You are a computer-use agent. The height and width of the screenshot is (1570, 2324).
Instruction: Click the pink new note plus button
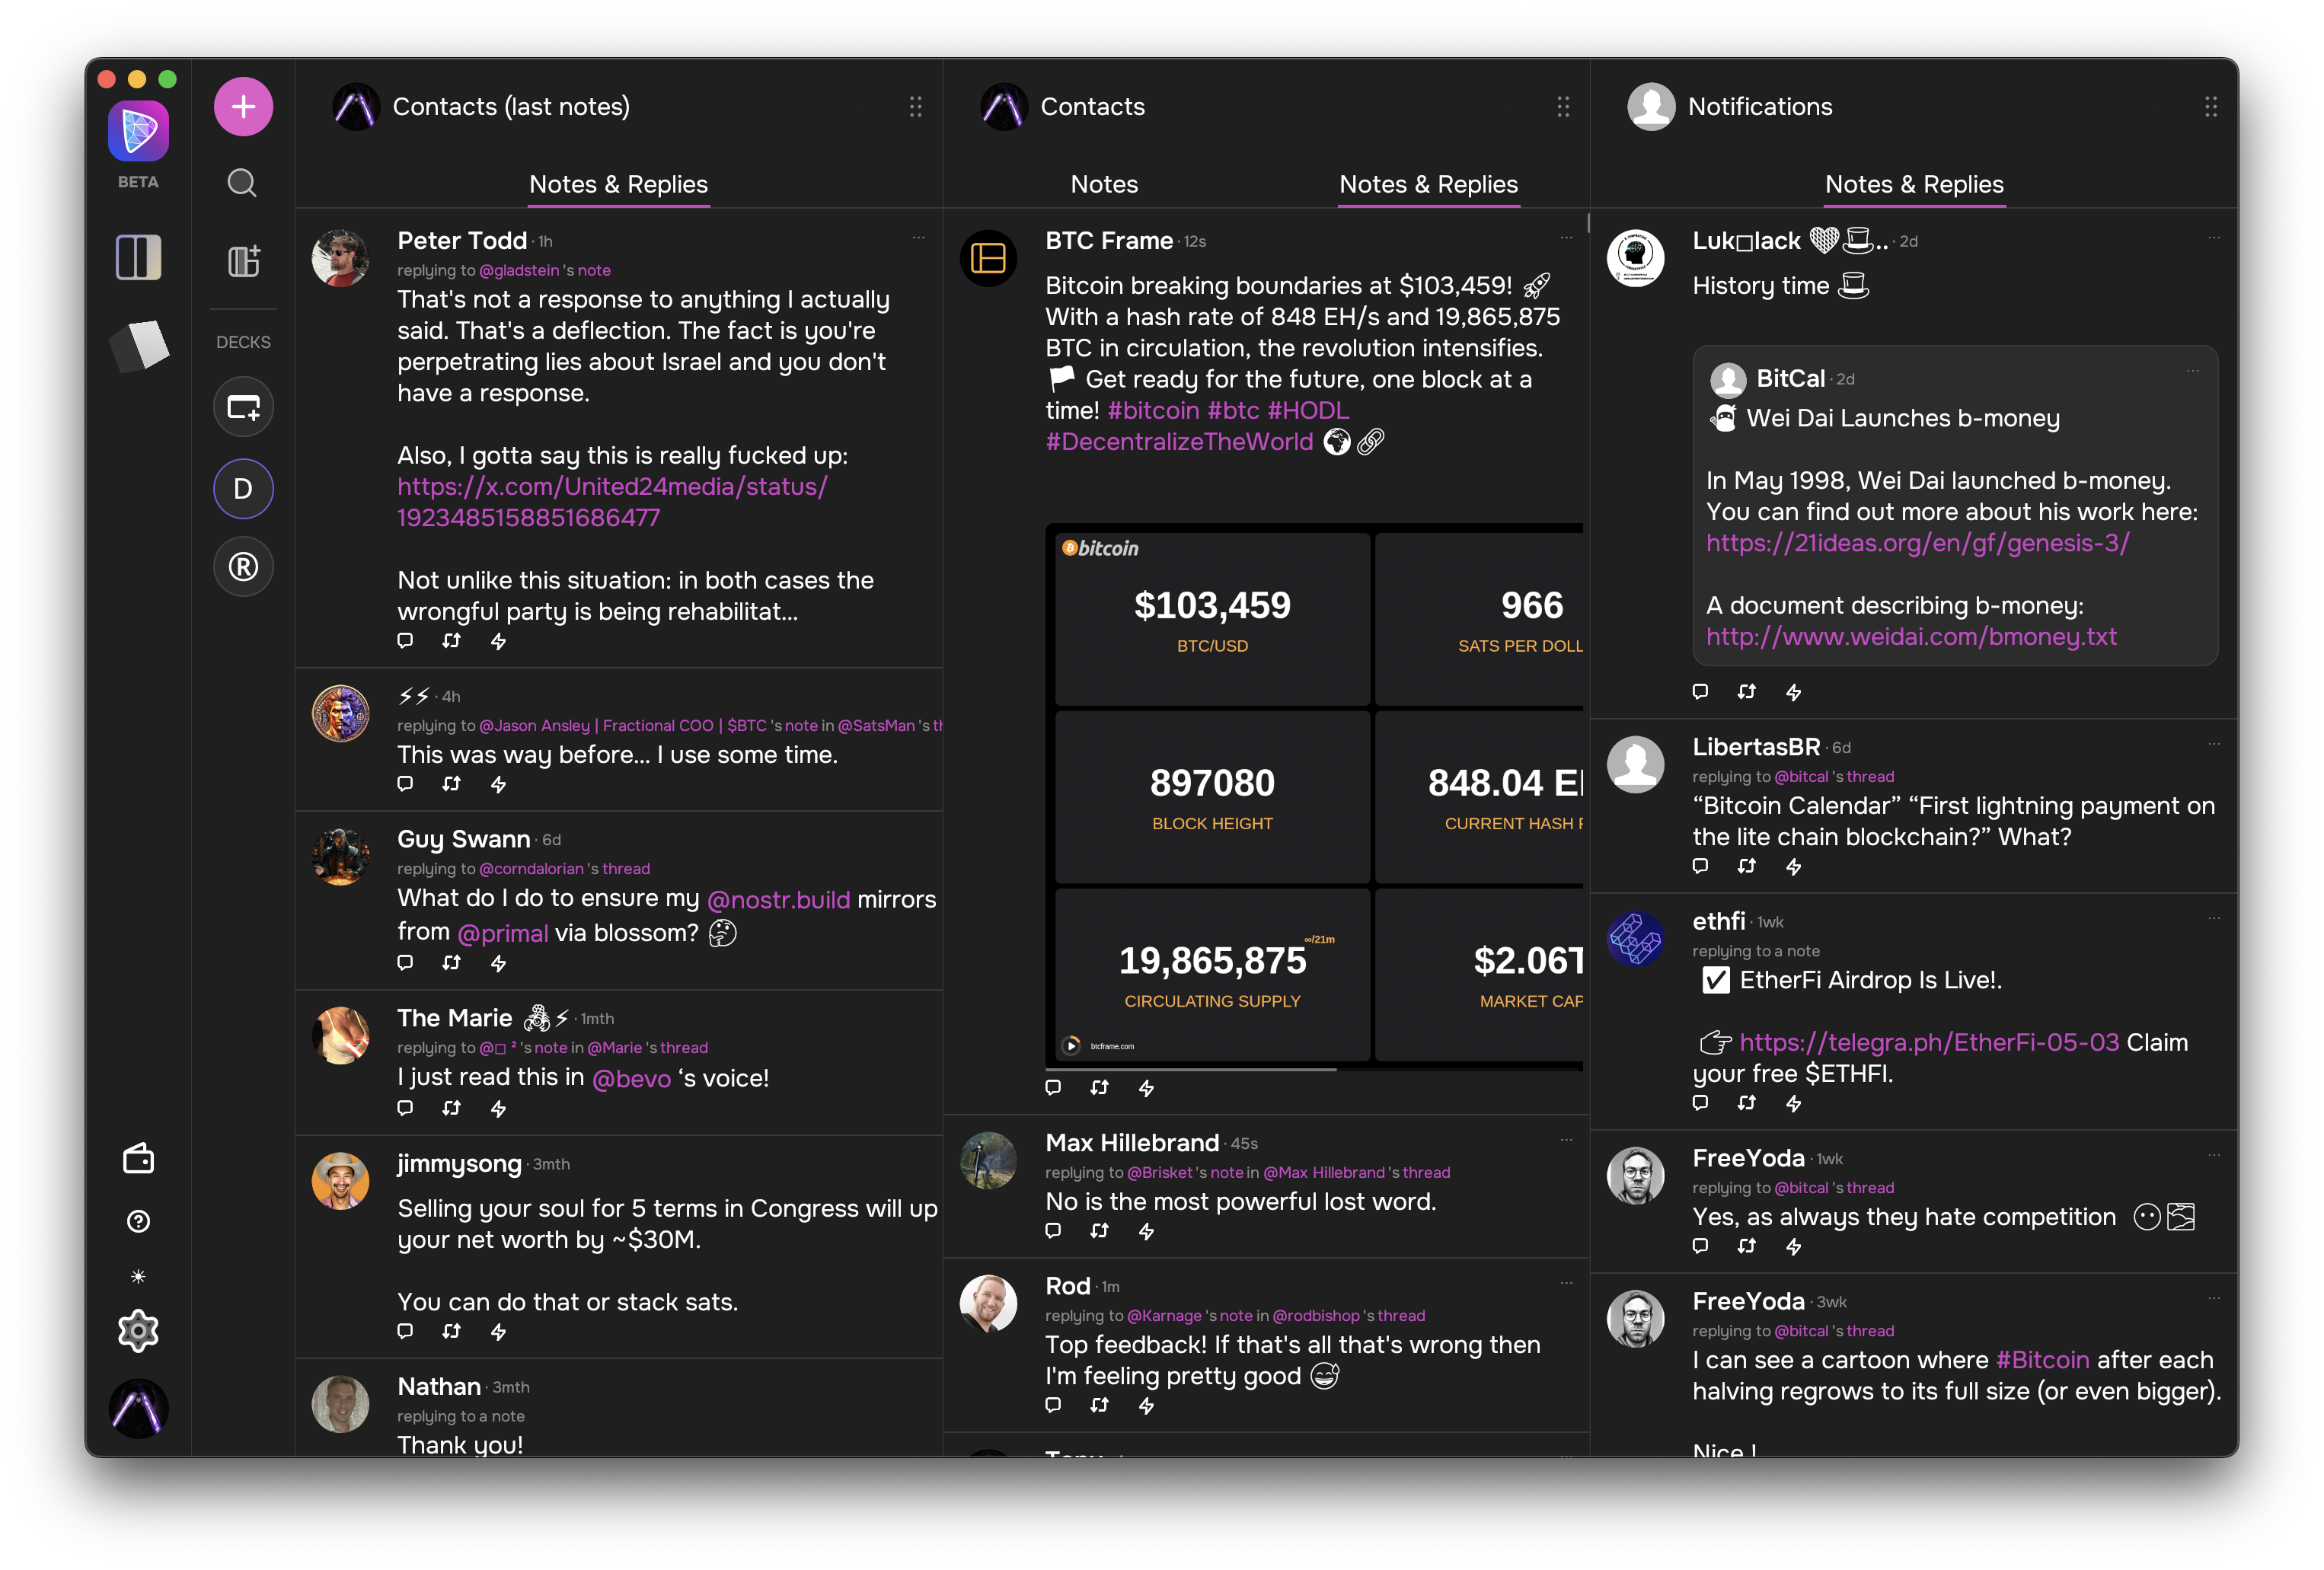coord(243,107)
